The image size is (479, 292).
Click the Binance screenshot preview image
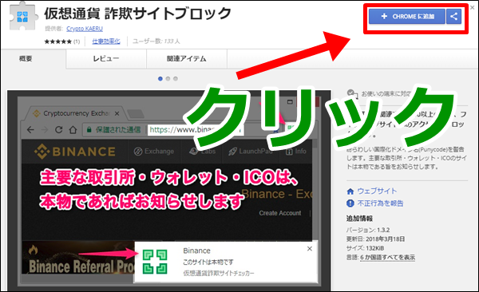click(169, 191)
